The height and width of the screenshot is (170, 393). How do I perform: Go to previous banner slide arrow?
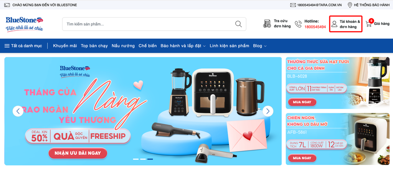point(18,111)
